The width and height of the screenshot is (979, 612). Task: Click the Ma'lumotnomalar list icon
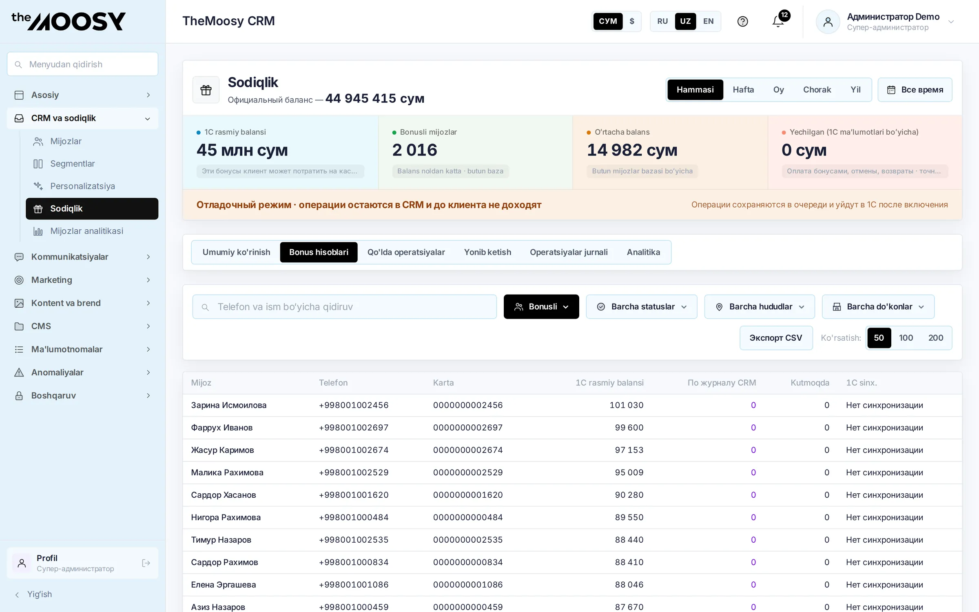[19, 350]
